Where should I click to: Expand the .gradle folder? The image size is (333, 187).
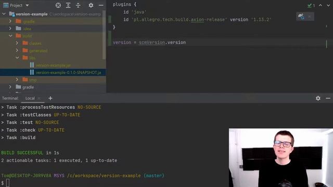click(10, 21)
